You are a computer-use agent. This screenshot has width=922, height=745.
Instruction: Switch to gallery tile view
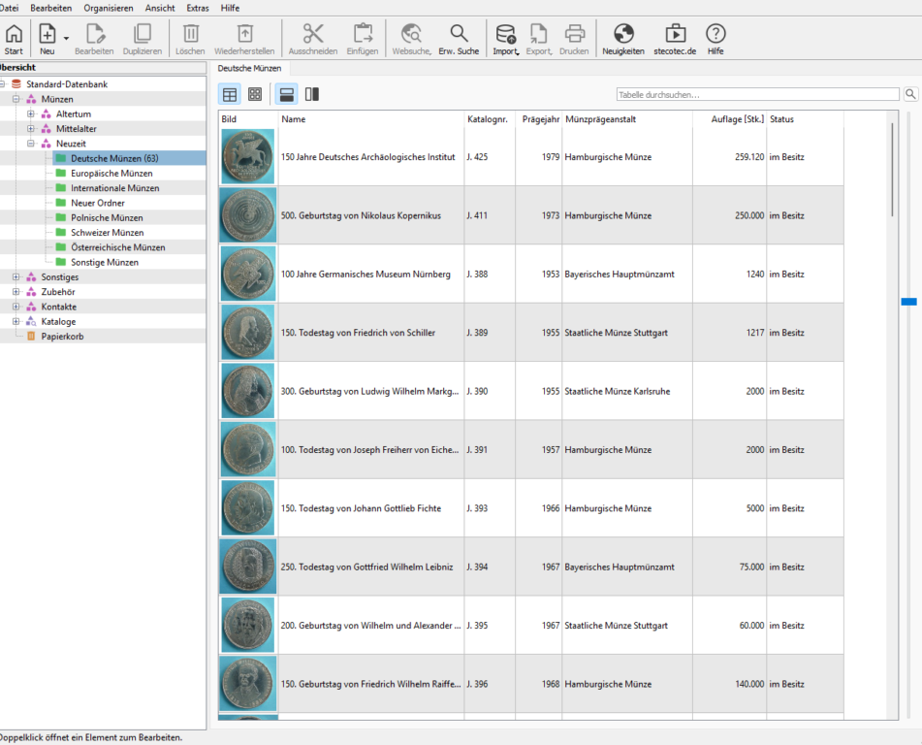pos(255,94)
